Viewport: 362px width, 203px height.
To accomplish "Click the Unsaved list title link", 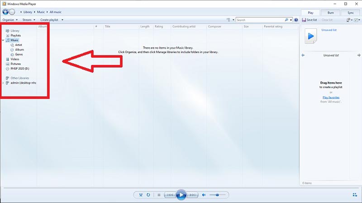I will (329, 30).
